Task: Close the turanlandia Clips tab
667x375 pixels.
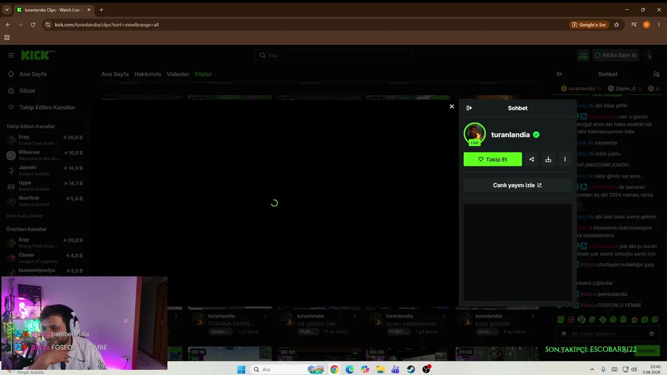Action: 88,10
